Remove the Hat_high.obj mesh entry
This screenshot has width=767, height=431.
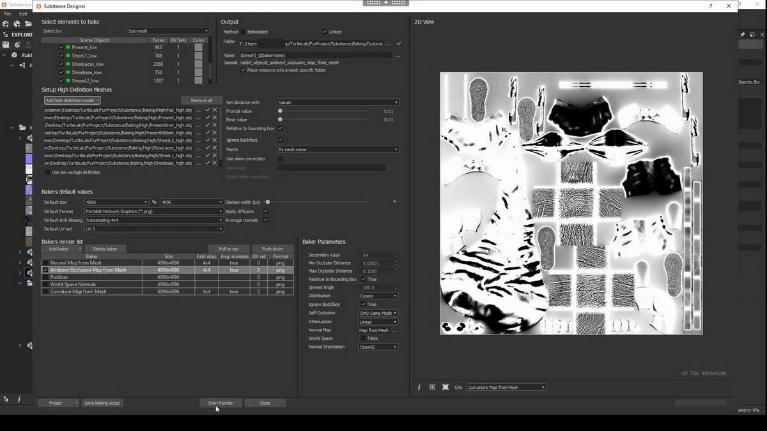click(x=215, y=110)
